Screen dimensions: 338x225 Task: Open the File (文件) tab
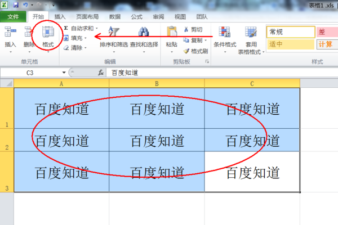pyautogui.click(x=13, y=16)
